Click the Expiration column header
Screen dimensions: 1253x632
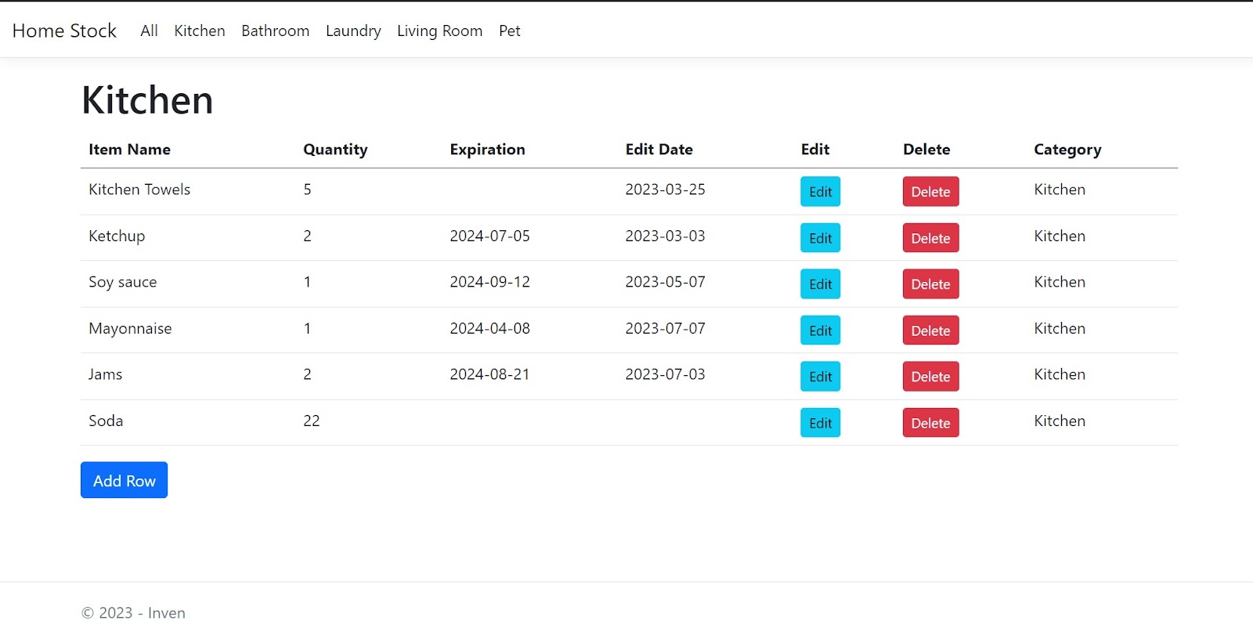(x=487, y=150)
